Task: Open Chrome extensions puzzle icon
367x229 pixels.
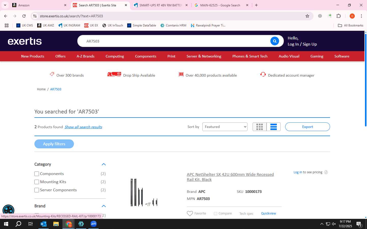Action: point(339,16)
